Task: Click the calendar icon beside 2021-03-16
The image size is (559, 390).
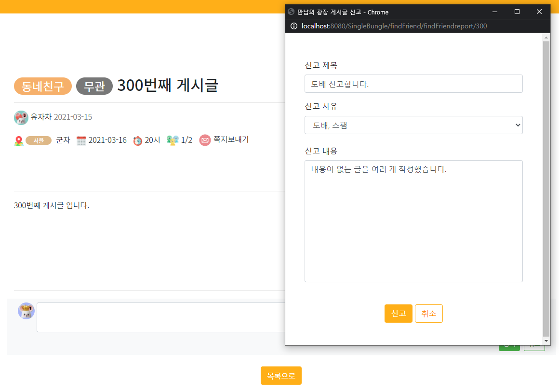Action: pos(81,140)
